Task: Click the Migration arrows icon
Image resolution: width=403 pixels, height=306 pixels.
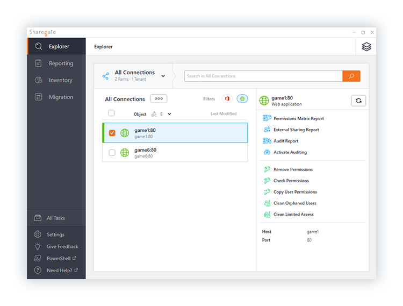Action: pyautogui.click(x=38, y=97)
